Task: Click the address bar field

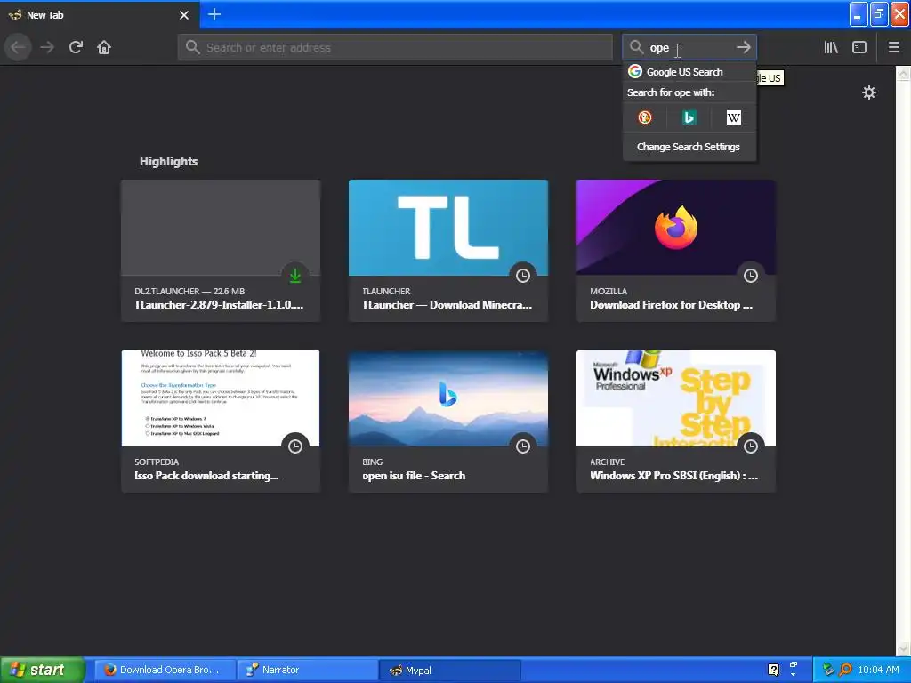Action: point(395,47)
